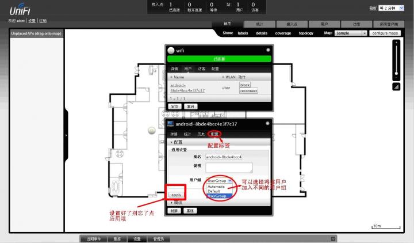Open 用户 tab in the wifi panel
414x243 pixels.
coord(187,69)
